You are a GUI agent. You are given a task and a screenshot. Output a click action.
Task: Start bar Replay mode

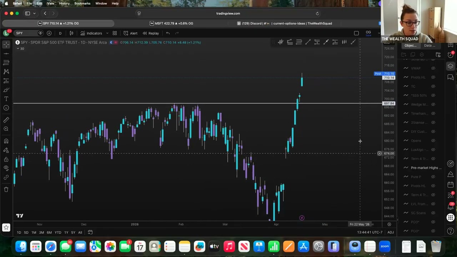click(151, 33)
